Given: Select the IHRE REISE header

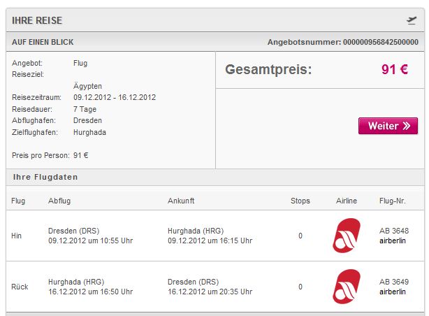Looking at the screenshot, I should [37, 20].
